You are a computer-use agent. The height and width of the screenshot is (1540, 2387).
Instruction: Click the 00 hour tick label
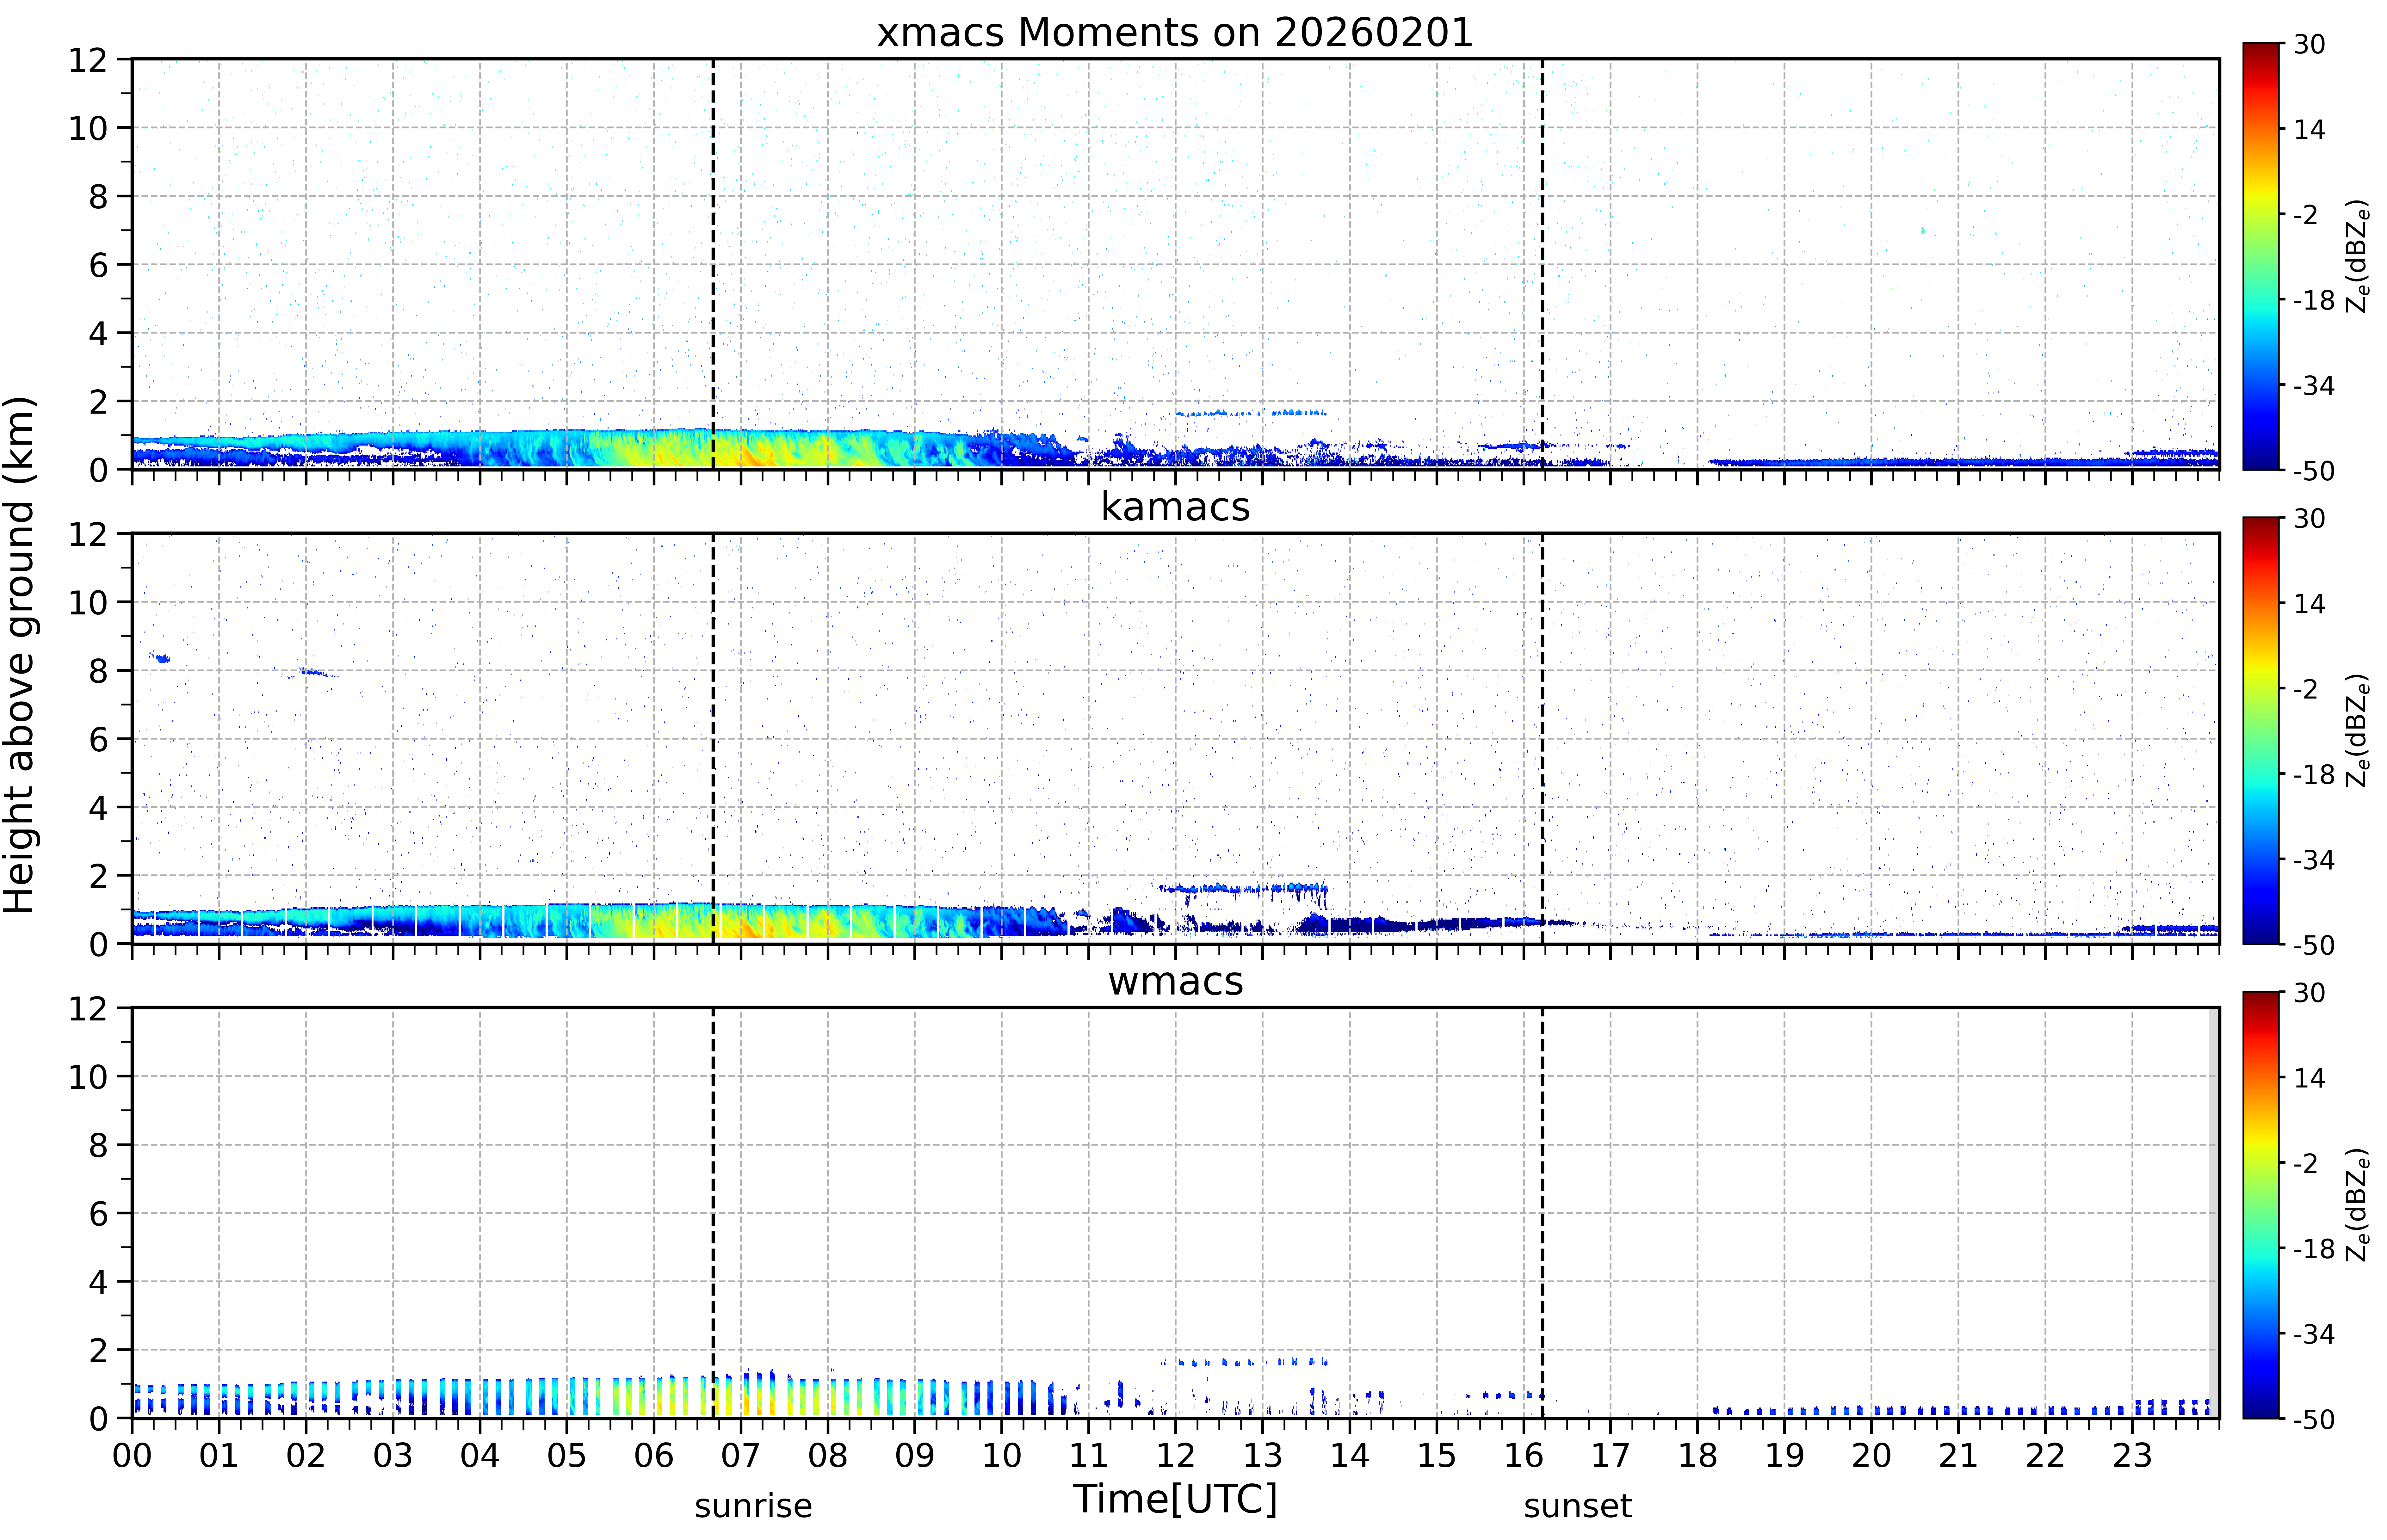point(132,1455)
